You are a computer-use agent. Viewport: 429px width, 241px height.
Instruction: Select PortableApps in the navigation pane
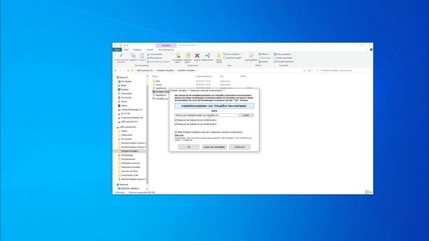point(125,155)
